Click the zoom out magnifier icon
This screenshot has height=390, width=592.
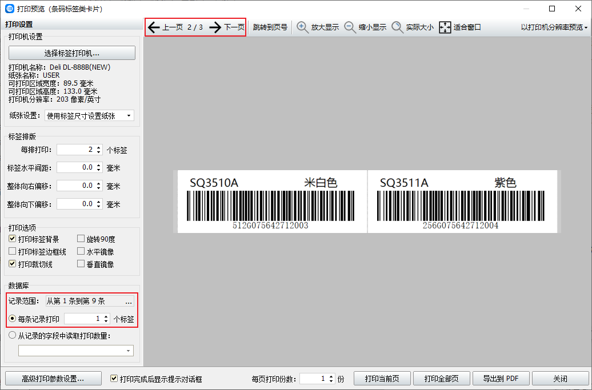click(350, 27)
